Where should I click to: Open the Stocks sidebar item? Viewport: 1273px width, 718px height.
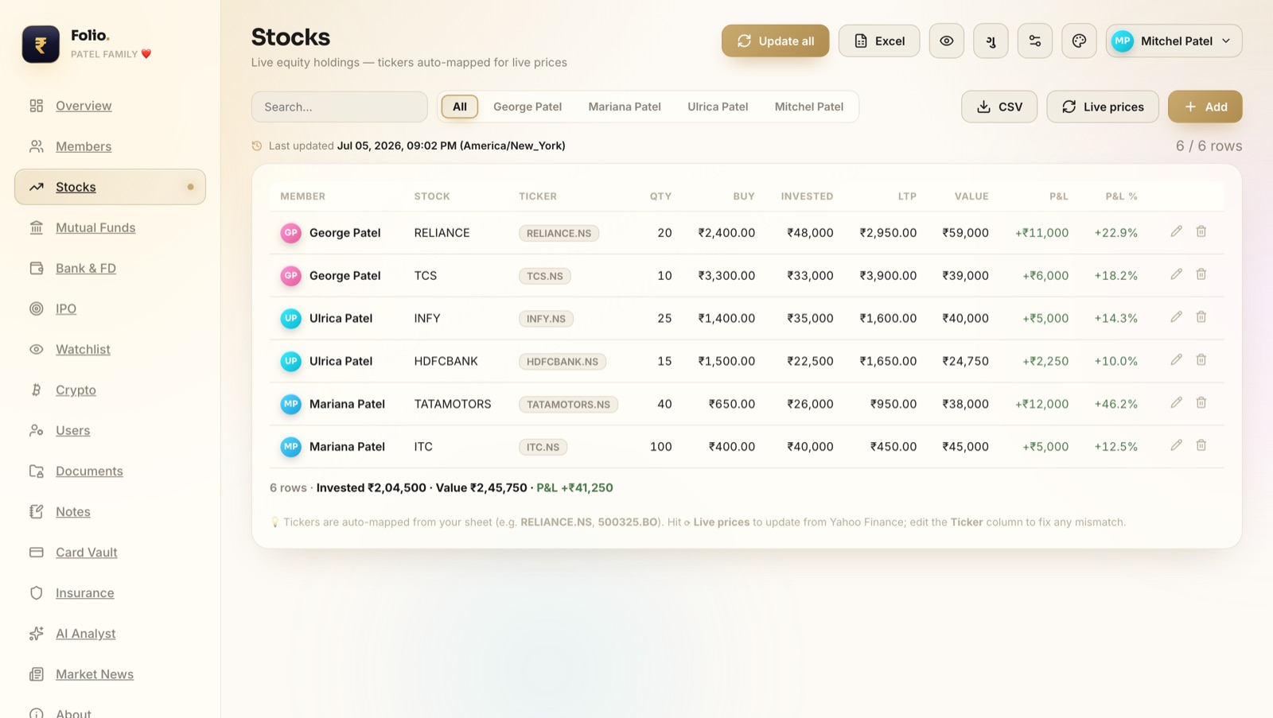pyautogui.click(x=110, y=187)
